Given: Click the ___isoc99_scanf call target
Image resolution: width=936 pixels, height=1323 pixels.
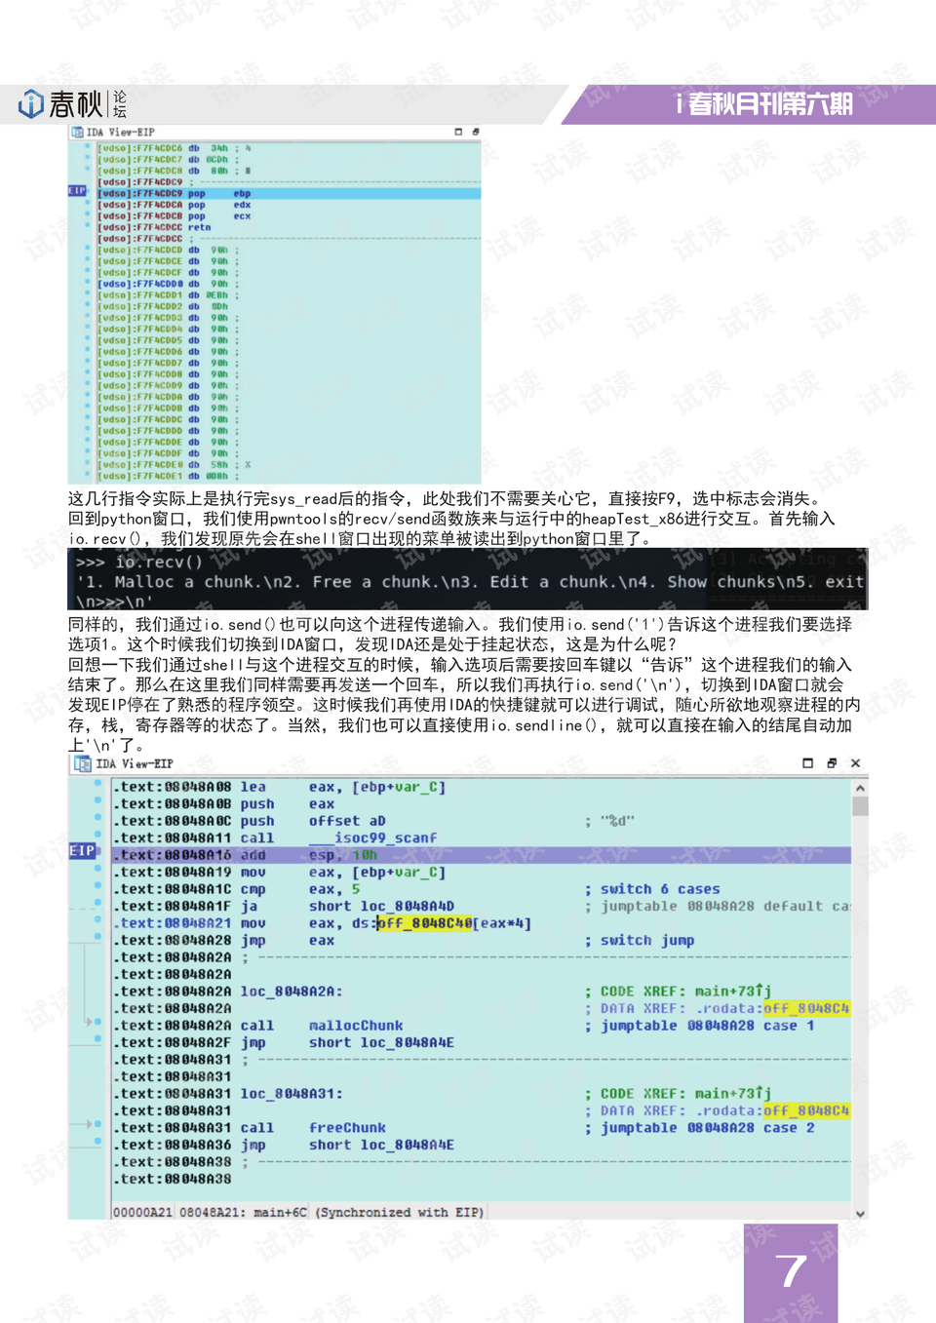Looking at the screenshot, I should (372, 838).
